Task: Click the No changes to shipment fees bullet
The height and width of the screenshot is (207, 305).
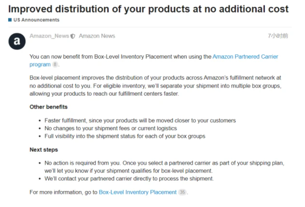Action: pos(111,128)
